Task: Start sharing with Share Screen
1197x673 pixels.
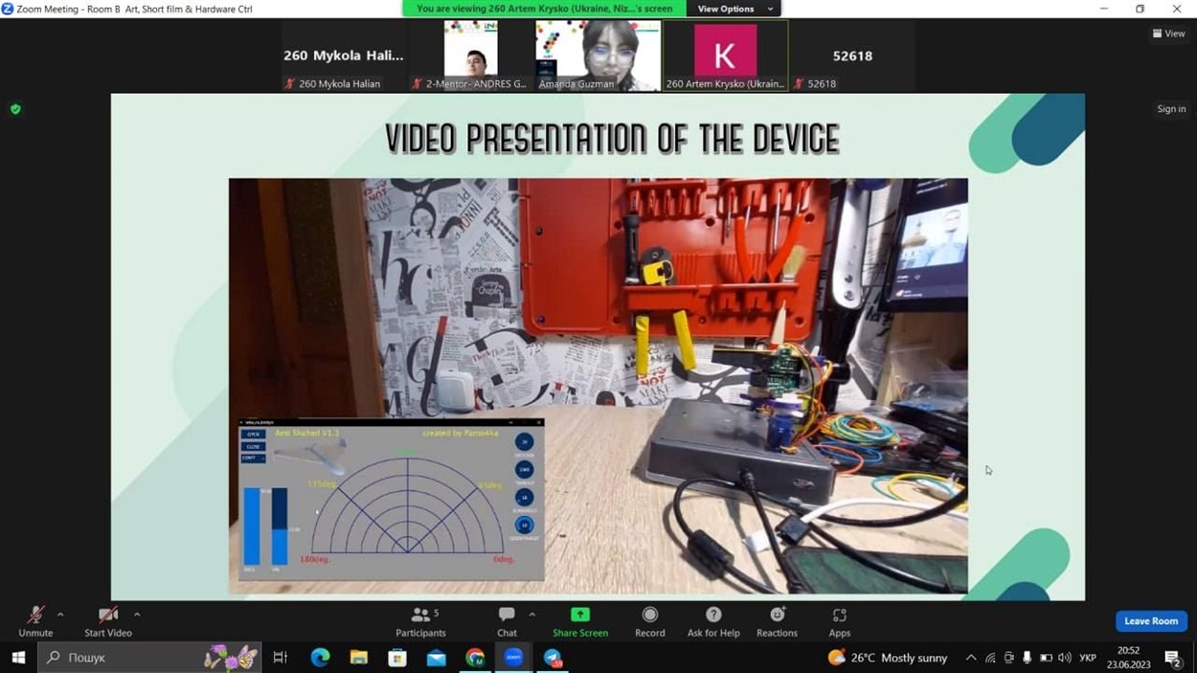Action: pos(580,620)
